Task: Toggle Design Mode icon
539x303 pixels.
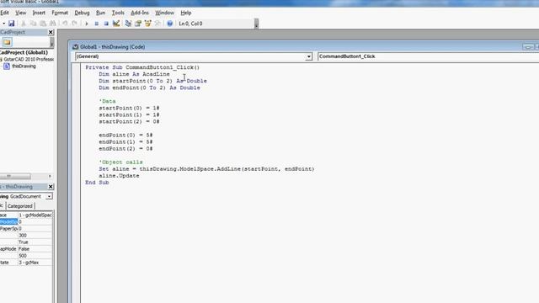Action: (x=116, y=24)
